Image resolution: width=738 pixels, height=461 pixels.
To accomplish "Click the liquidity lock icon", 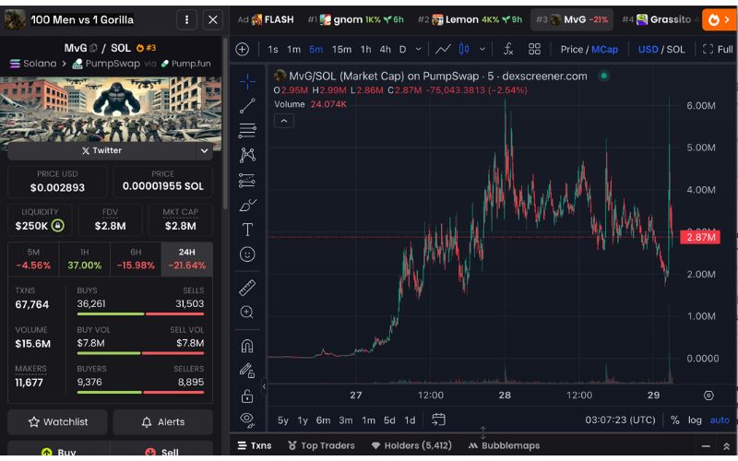I will tap(58, 226).
